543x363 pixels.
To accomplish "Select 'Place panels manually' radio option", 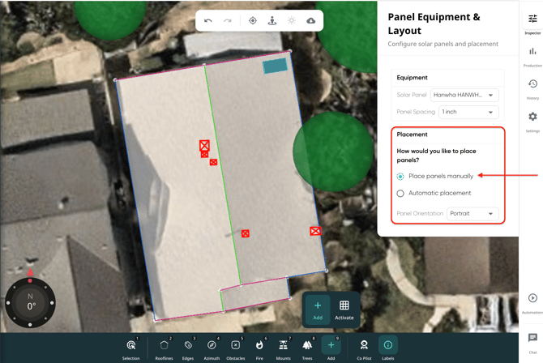I will pyautogui.click(x=400, y=176).
